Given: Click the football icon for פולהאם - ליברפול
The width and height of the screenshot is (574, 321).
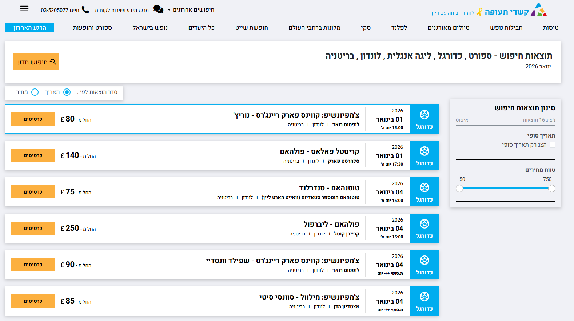Looking at the screenshot, I should coord(424,224).
